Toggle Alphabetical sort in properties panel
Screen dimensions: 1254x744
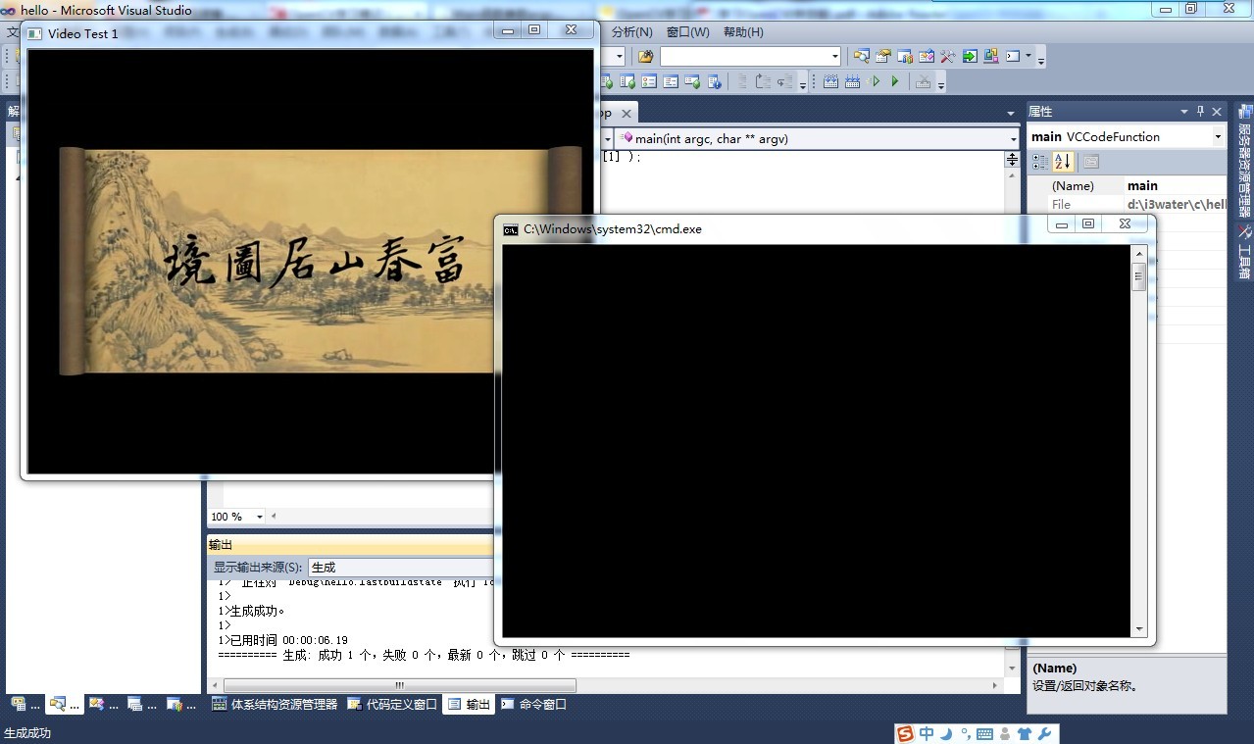[1063, 162]
